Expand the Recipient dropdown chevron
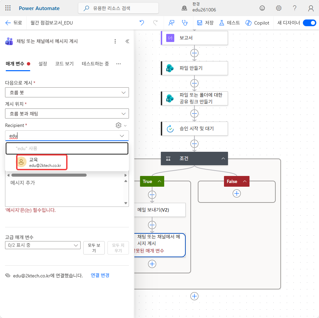The width and height of the screenshot is (319, 318). (122, 136)
